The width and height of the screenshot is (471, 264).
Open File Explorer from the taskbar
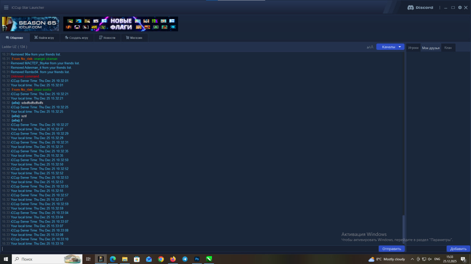[125, 259]
